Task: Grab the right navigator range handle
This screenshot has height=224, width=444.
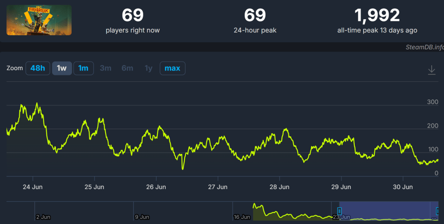Action: 437,211
